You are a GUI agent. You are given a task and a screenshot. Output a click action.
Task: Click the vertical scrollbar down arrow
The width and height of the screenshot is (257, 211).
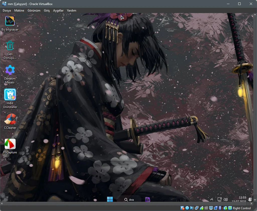pyautogui.click(x=255, y=200)
